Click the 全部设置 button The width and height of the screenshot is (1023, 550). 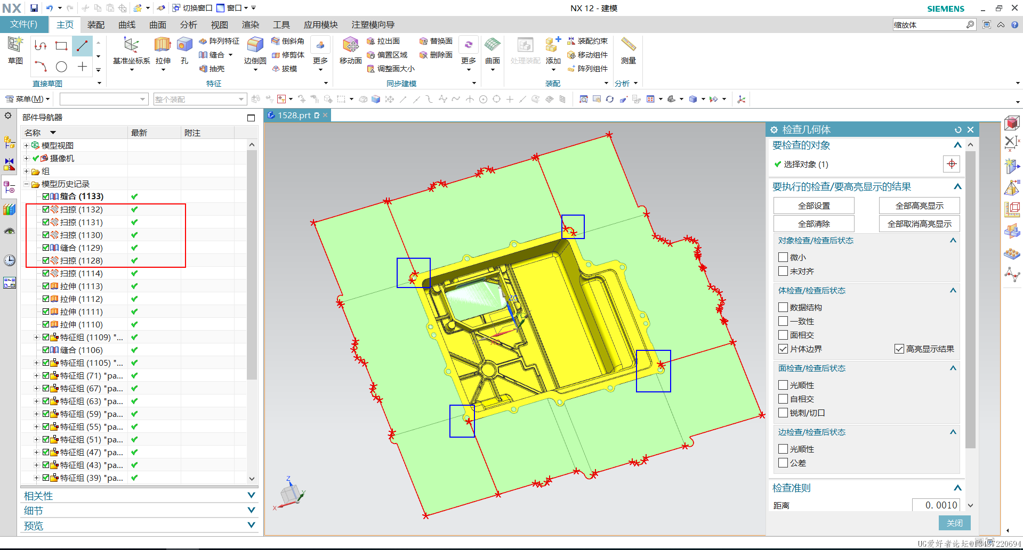814,206
